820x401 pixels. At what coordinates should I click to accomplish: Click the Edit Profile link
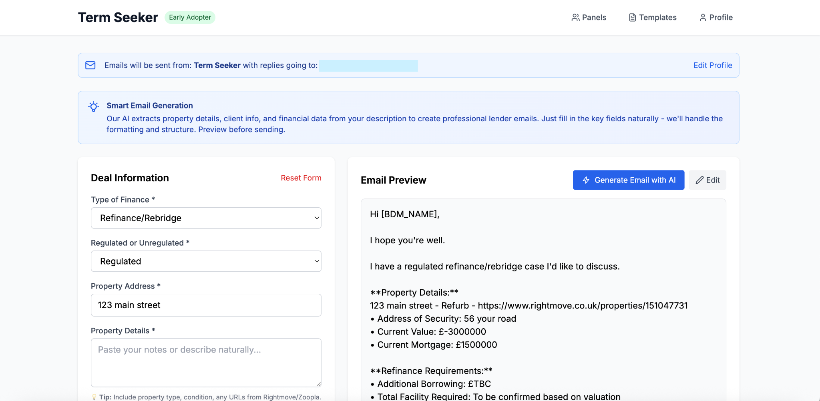(712, 65)
